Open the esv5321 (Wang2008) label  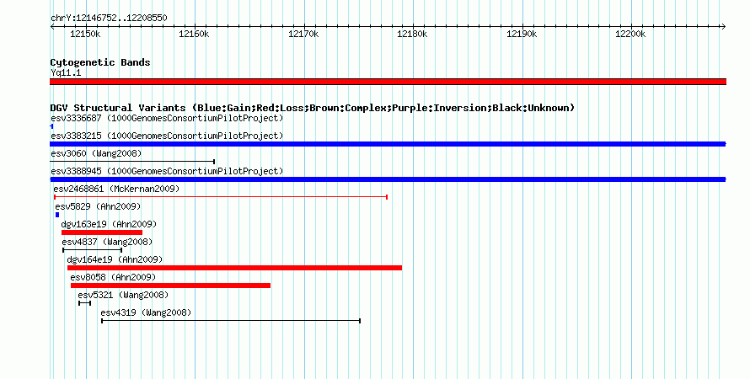123,295
